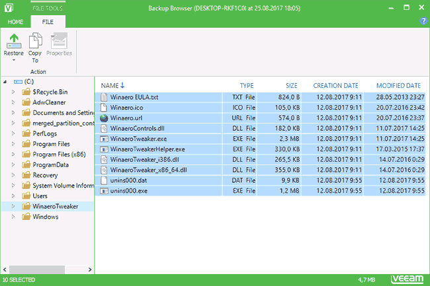
Task: Select the Users folder icon
Action: [26, 196]
